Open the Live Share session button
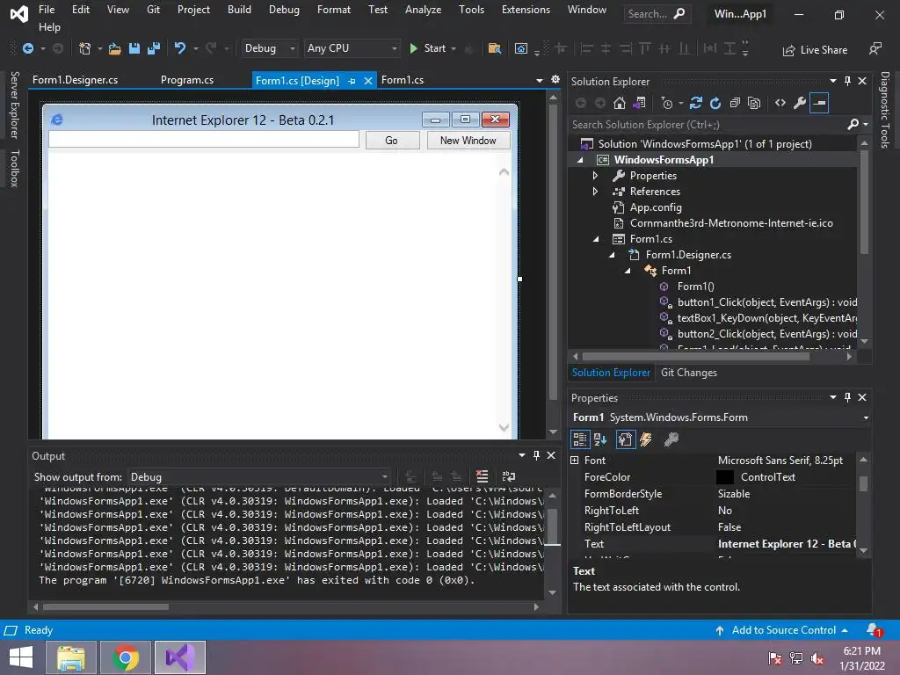900x675 pixels. pyautogui.click(x=815, y=50)
